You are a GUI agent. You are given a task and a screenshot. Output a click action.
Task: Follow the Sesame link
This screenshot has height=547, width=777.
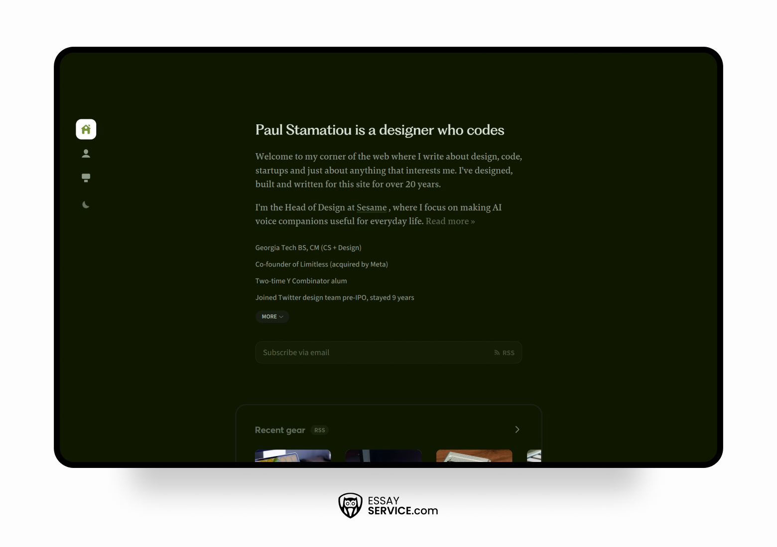point(372,207)
